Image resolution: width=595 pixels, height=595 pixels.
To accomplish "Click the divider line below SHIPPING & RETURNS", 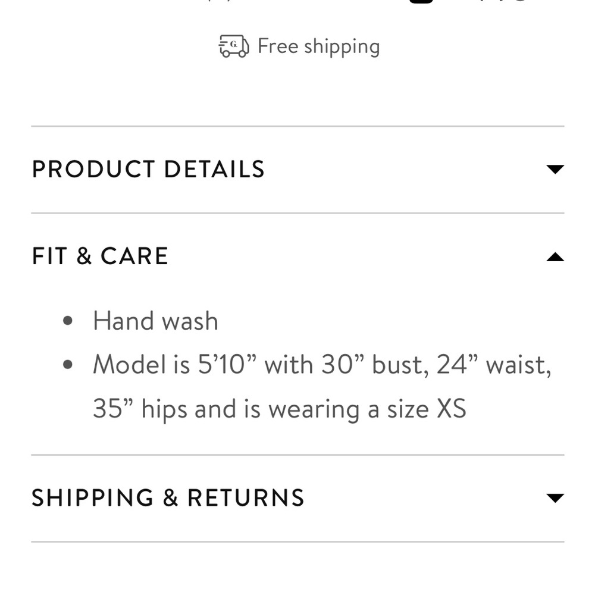I will coord(298,542).
